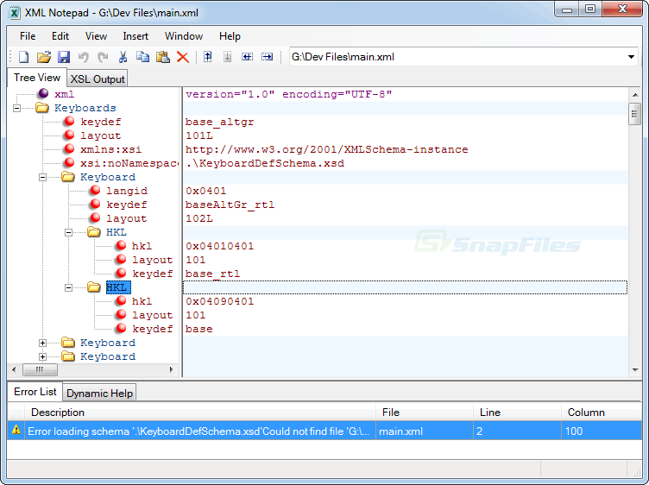
Task: Click the Paste clipboard icon
Action: coord(162,57)
